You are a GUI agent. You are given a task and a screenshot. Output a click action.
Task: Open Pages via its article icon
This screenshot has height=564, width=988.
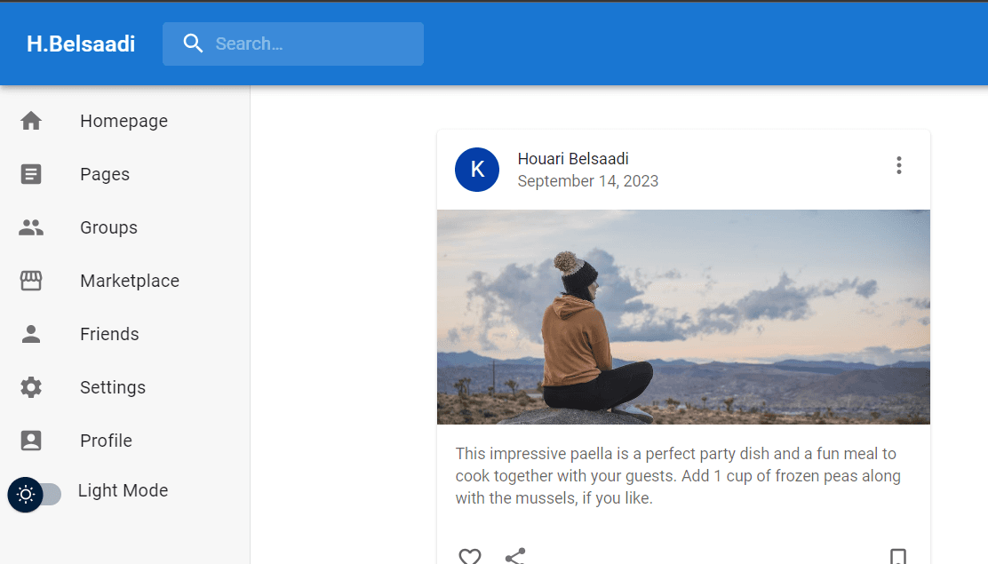[31, 173]
